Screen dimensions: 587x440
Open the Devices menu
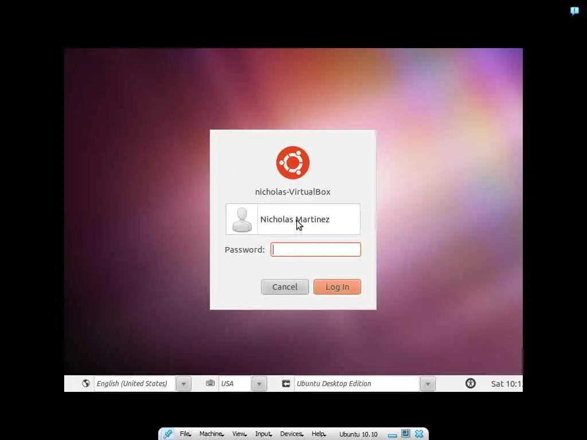(x=292, y=434)
